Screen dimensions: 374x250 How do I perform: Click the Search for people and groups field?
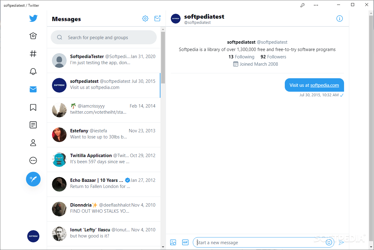coord(104,37)
